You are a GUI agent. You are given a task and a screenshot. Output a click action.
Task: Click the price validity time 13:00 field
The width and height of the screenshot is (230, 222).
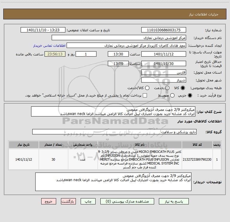118,63
